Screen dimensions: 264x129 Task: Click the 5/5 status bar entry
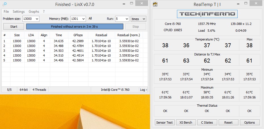[x=9, y=90]
